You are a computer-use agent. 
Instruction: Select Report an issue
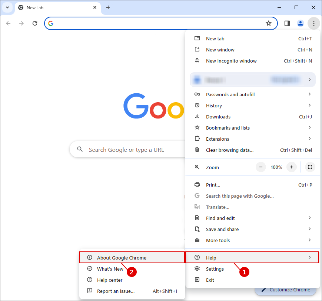tap(132, 291)
